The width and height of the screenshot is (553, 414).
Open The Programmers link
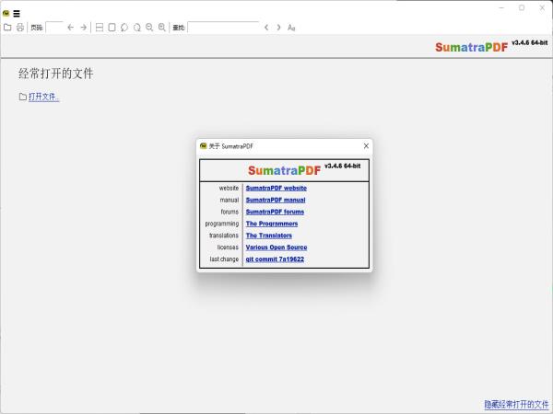click(272, 224)
